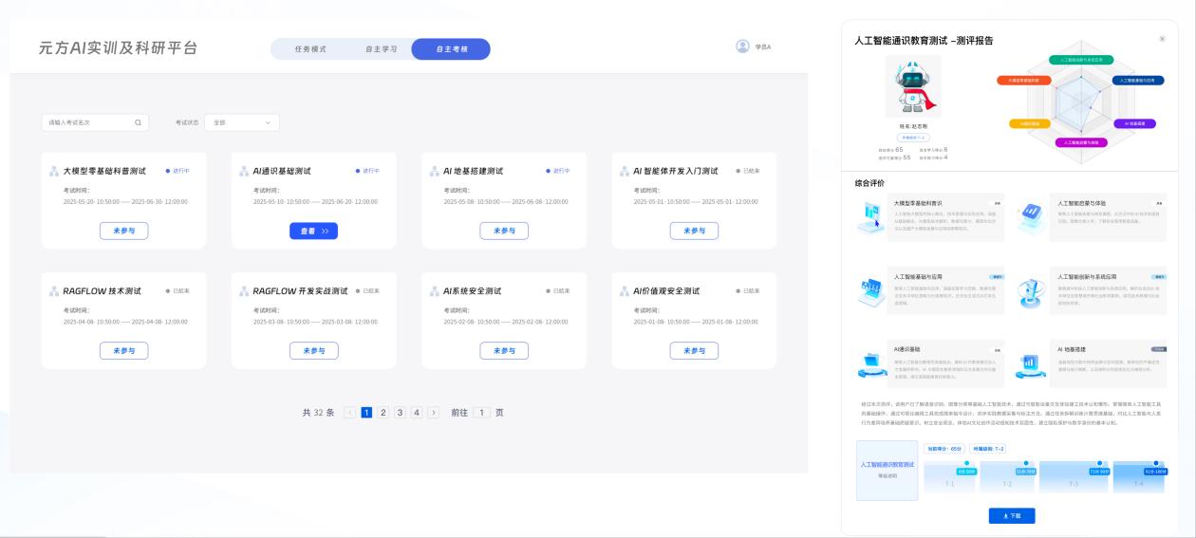The width and height of the screenshot is (1196, 538).
Task: Click the icon beside 大模型零基础科普测试 title
Action: [54, 172]
